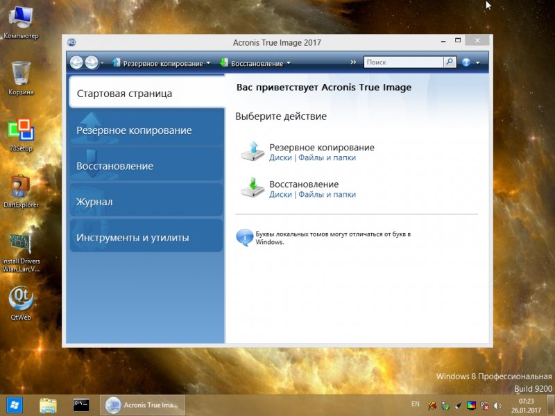The width and height of the screenshot is (555, 416).
Task: Click the backup drive icon with blue arrow
Action: click(253, 151)
